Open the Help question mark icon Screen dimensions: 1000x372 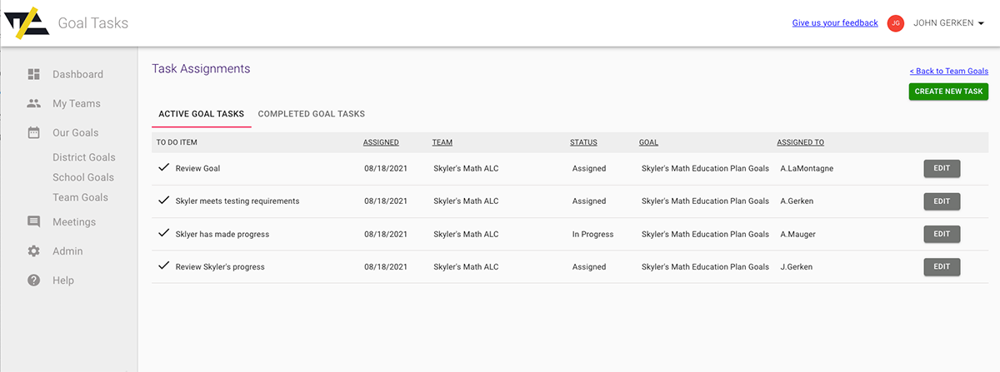click(33, 280)
